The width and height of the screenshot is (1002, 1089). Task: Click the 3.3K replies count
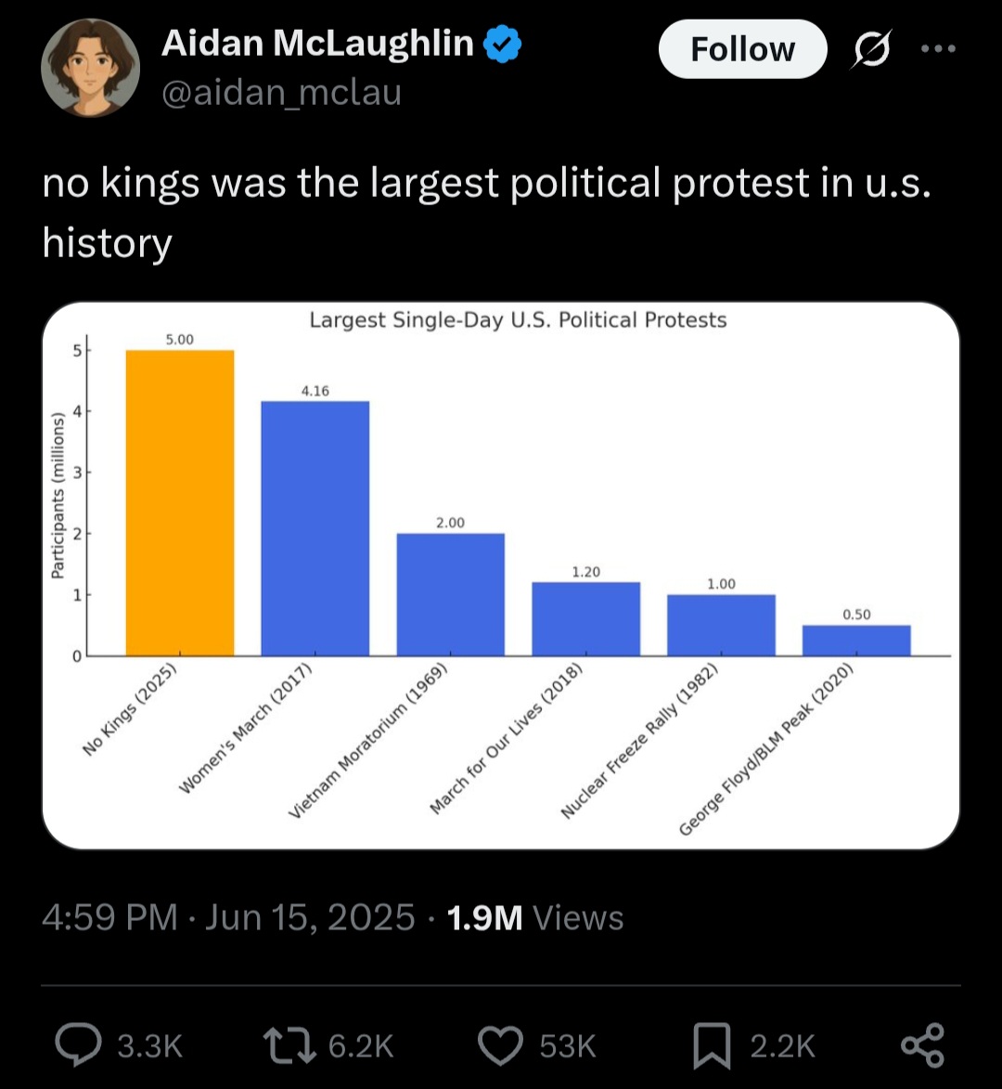tap(150, 1046)
